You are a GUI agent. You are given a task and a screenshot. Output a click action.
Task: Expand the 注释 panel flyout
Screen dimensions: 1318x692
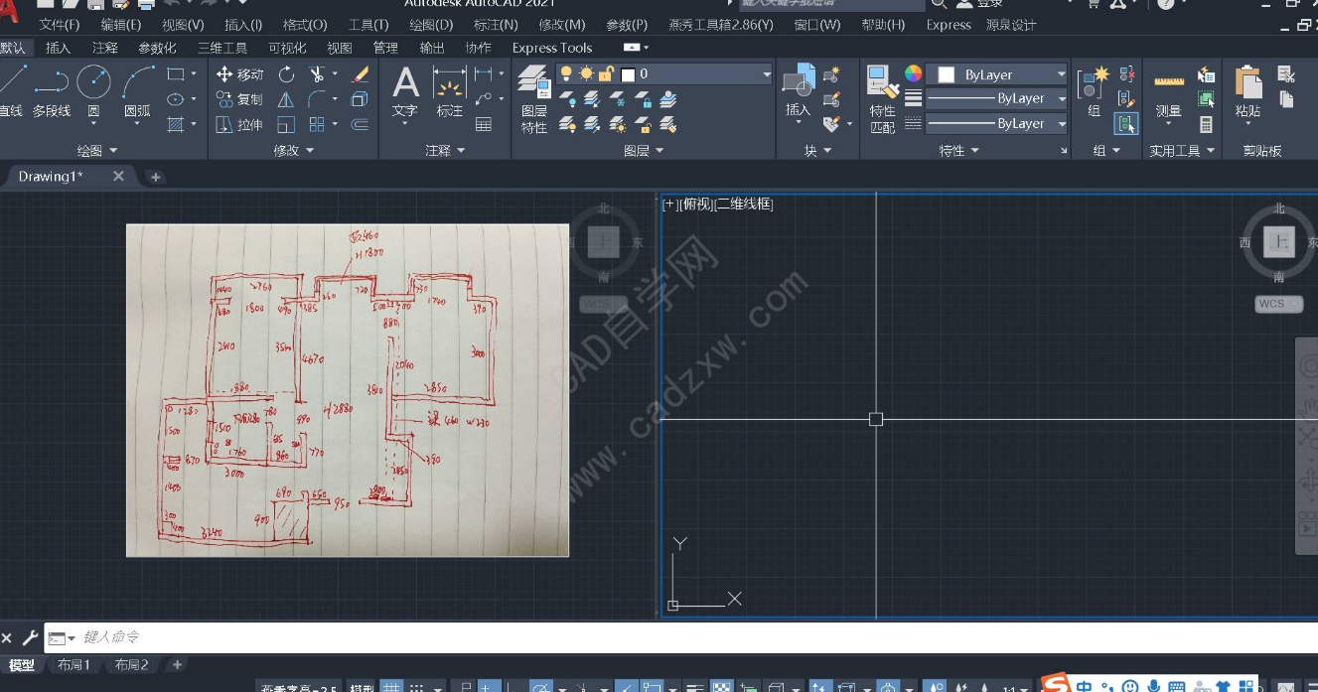pos(446,151)
